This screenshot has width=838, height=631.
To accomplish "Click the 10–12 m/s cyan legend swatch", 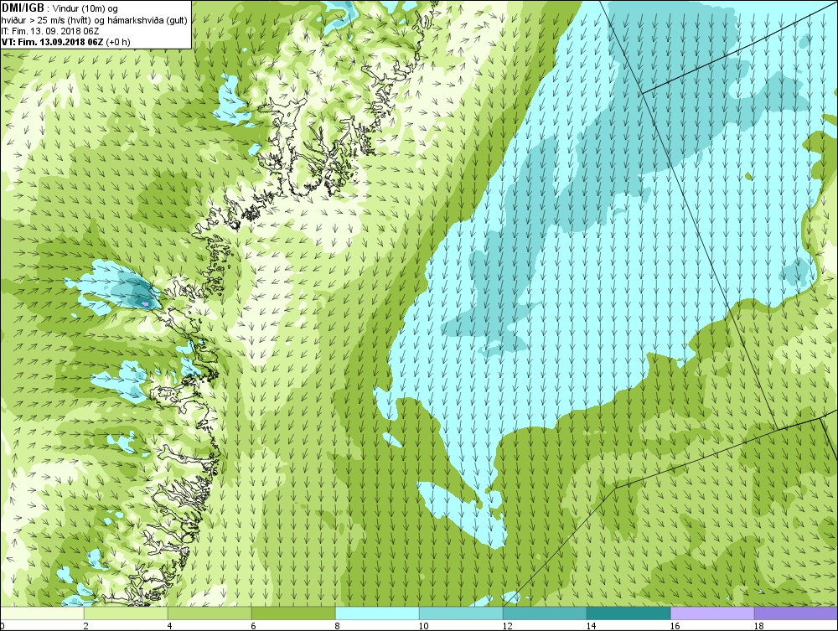I will (x=461, y=613).
